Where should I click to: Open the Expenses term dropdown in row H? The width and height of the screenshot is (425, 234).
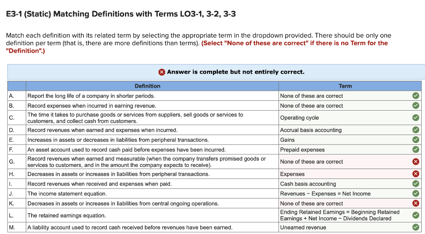349,174
